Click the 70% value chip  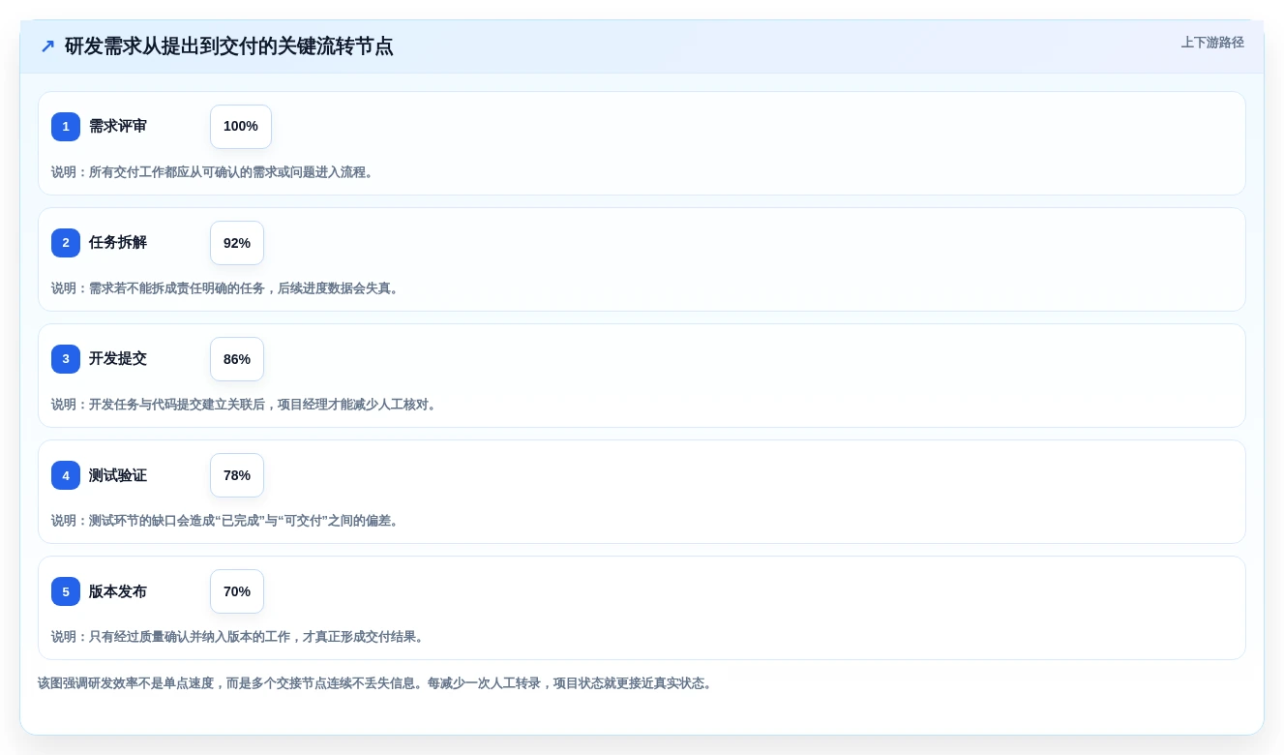point(237,591)
